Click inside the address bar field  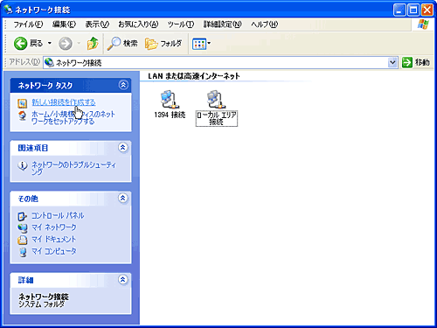tap(216, 62)
